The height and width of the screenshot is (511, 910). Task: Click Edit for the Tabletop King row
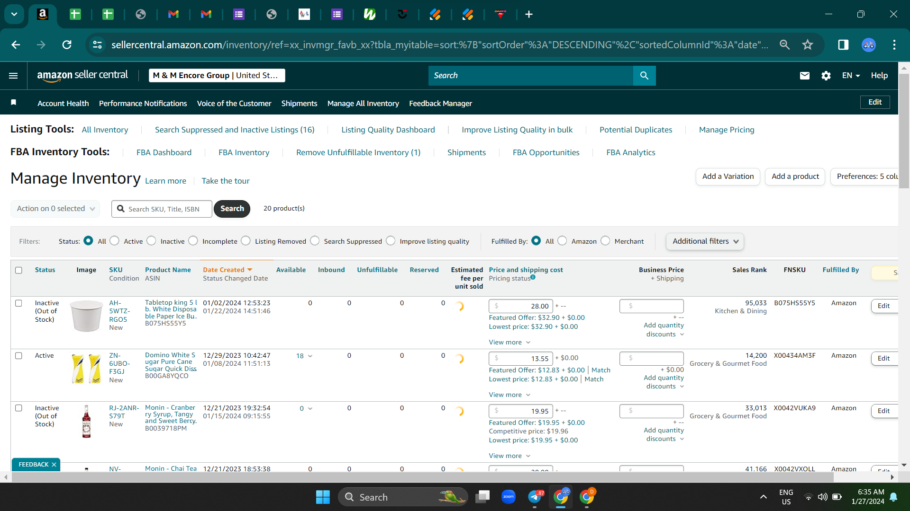point(884,306)
